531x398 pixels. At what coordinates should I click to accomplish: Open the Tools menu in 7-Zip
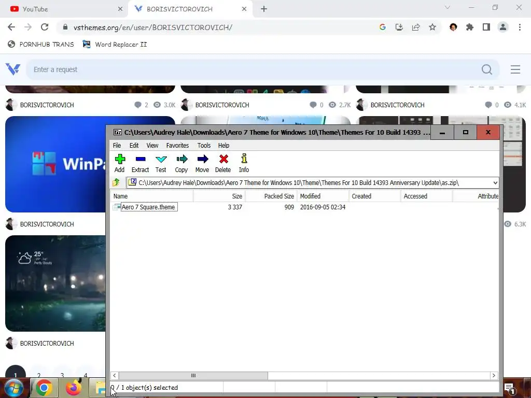pos(204,146)
